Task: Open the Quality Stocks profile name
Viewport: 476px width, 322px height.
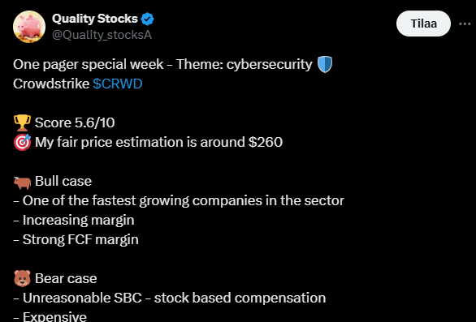Action: (x=95, y=19)
